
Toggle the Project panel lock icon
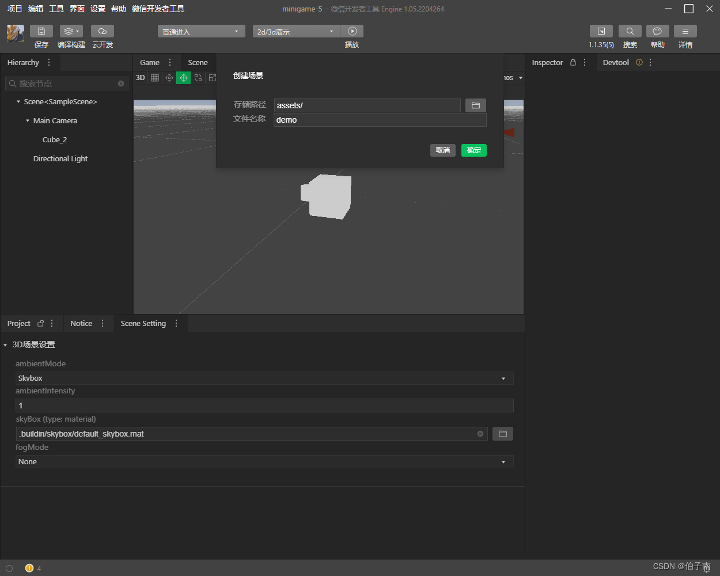41,323
